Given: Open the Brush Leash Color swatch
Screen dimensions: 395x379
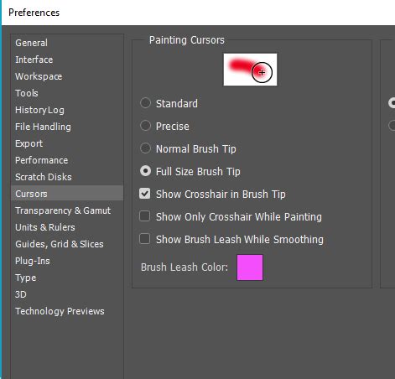Looking at the screenshot, I should 250,267.
